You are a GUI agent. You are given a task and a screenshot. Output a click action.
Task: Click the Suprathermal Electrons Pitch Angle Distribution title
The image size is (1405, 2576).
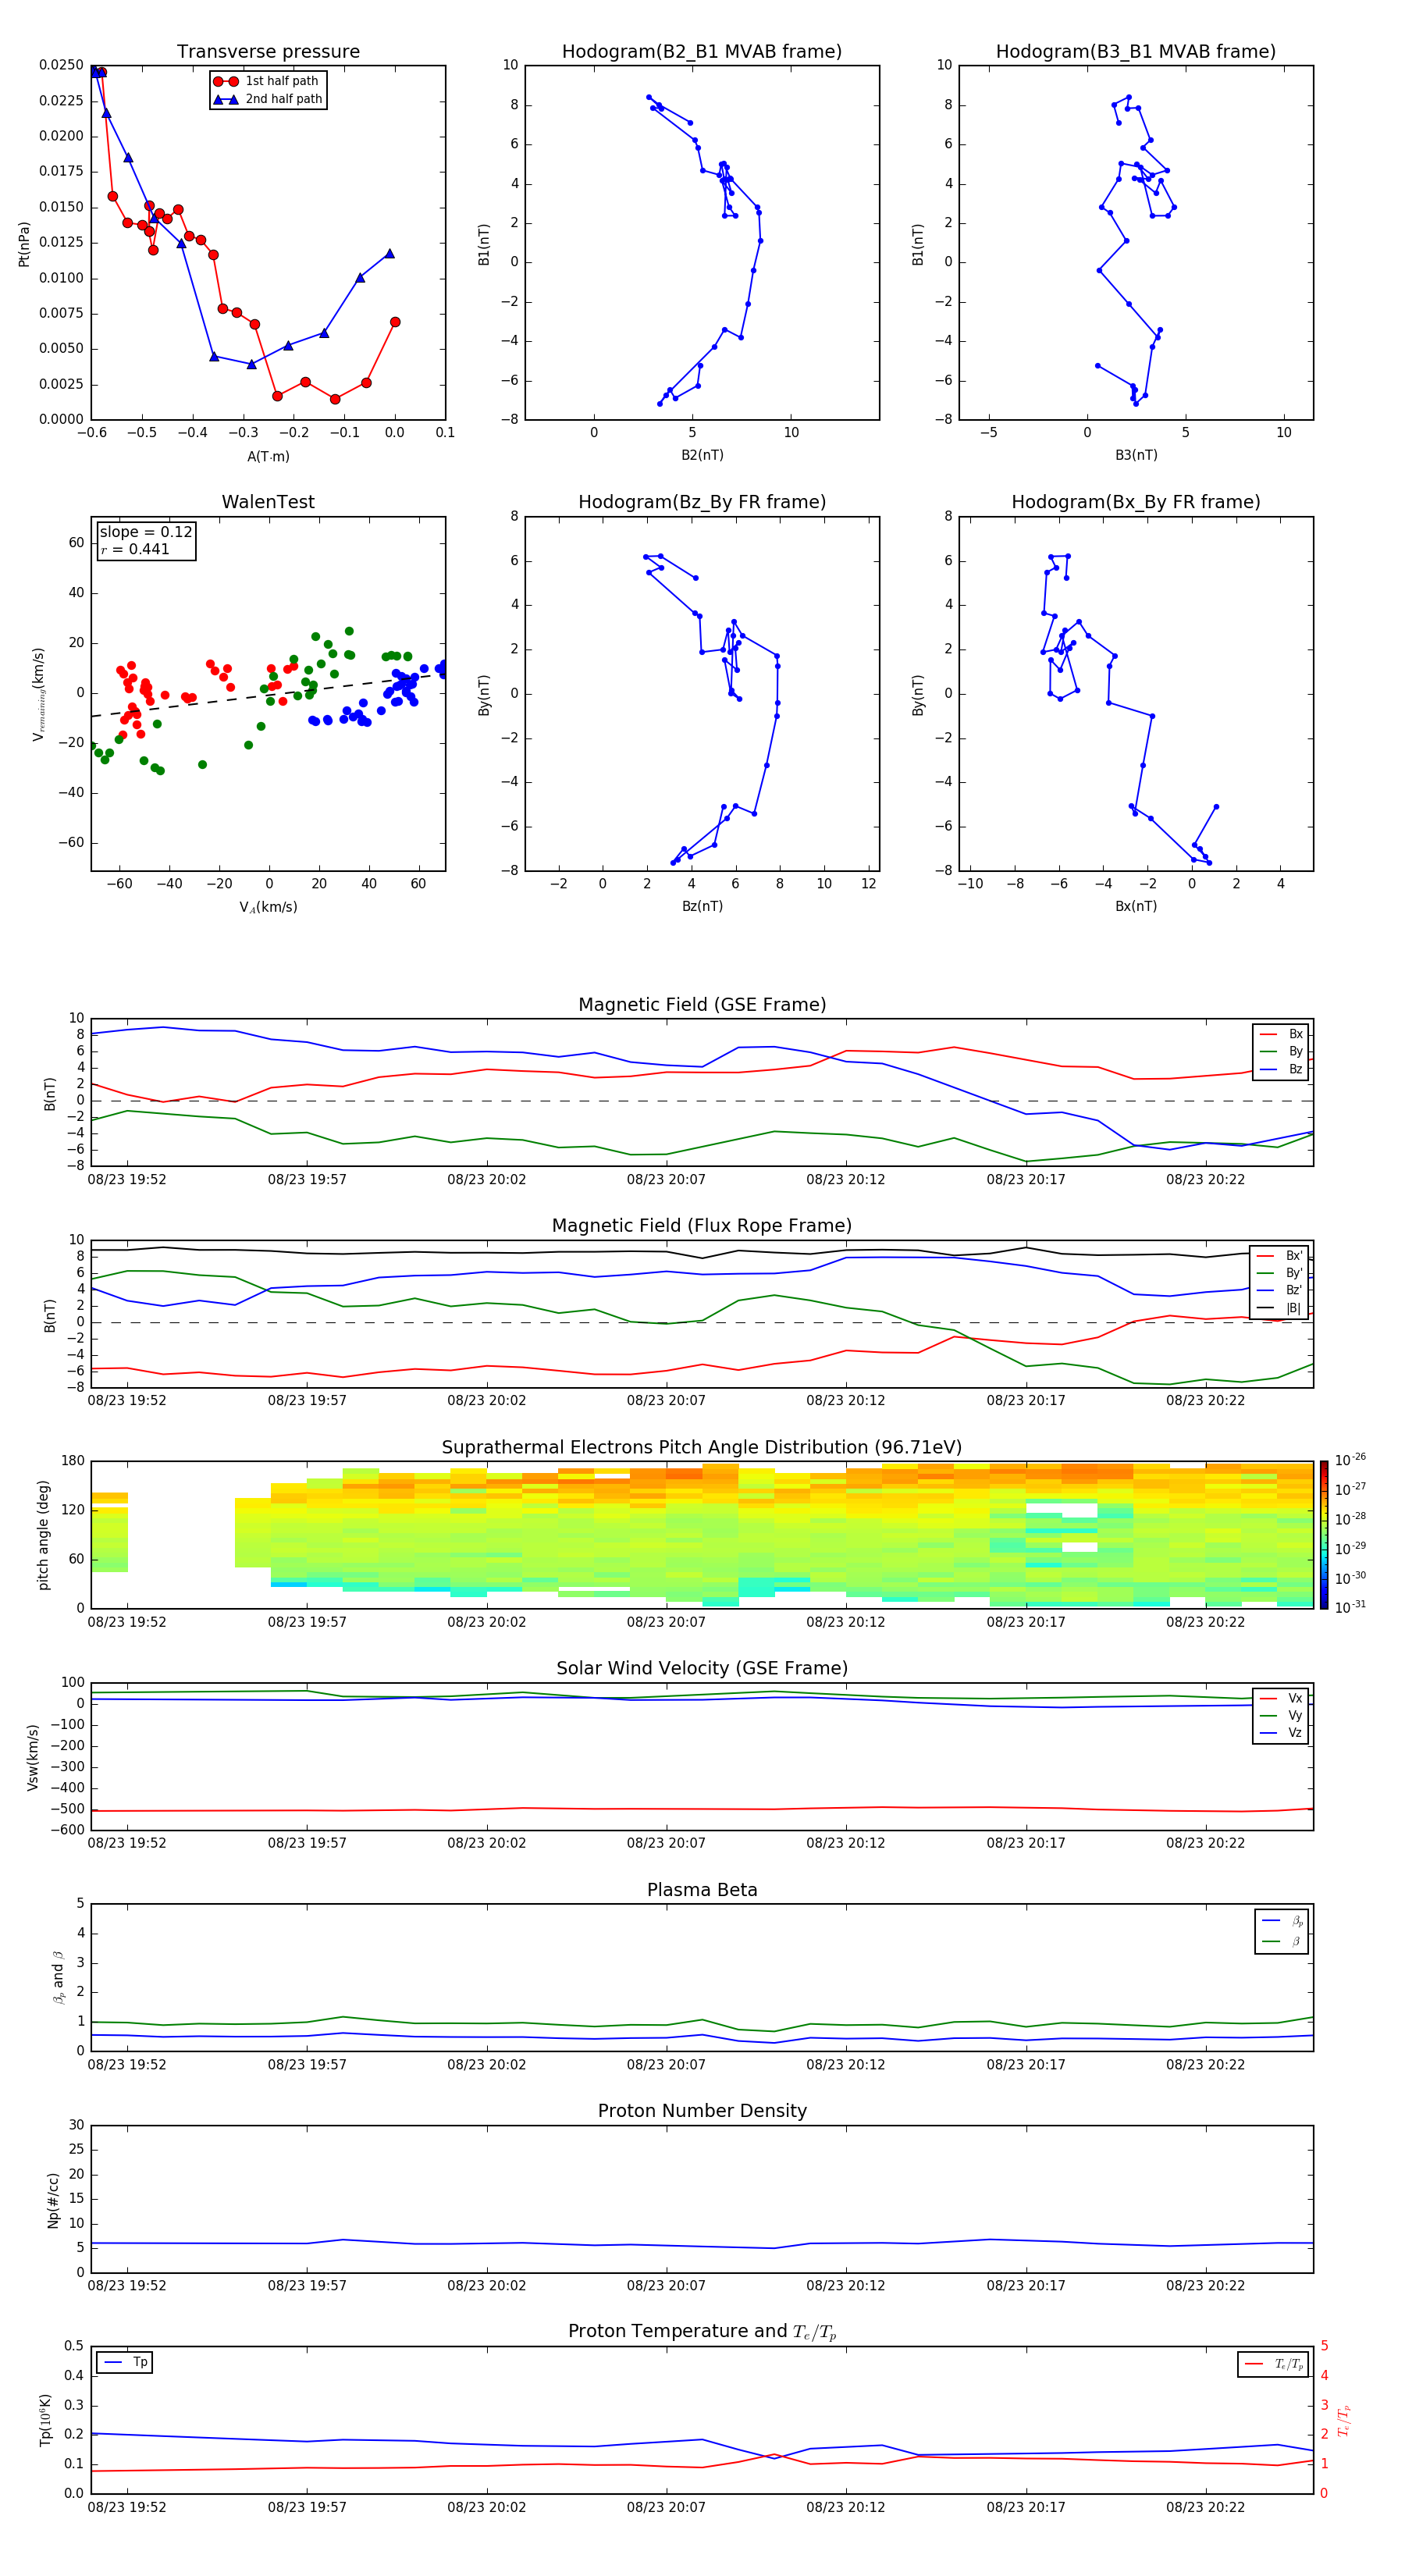coord(702,1448)
